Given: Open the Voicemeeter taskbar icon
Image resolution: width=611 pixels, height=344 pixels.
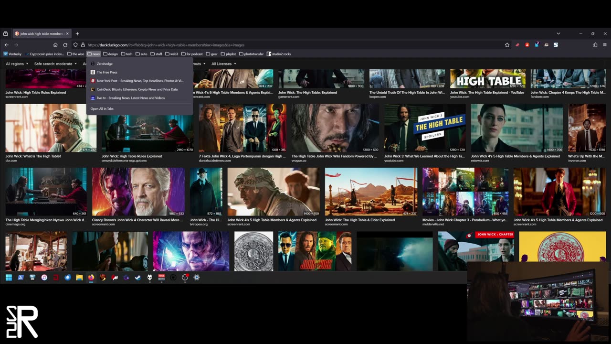Looking at the screenshot, I should pos(161,278).
